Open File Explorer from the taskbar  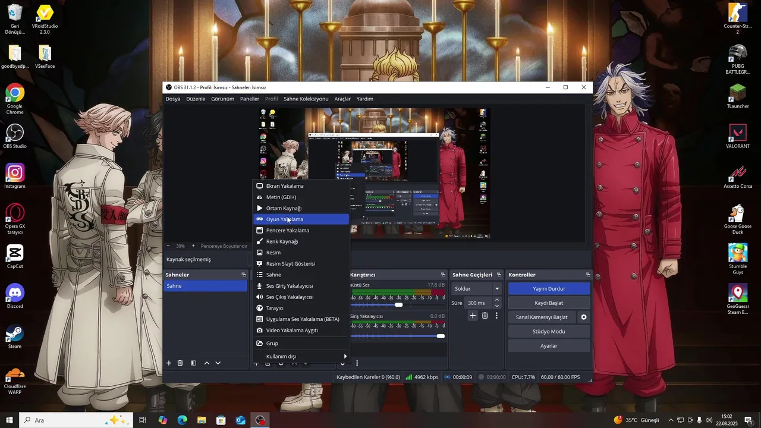click(202, 420)
